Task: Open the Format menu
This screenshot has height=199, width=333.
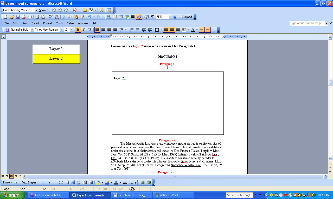Action: click(48, 23)
